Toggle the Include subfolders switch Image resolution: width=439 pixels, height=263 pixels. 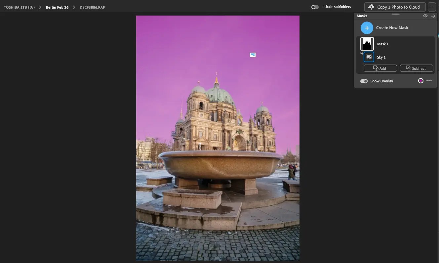click(x=315, y=7)
